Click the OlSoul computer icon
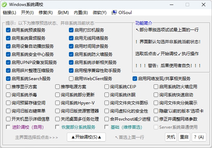The height and width of the screenshot is (148, 212). pyautogui.click(x=114, y=13)
